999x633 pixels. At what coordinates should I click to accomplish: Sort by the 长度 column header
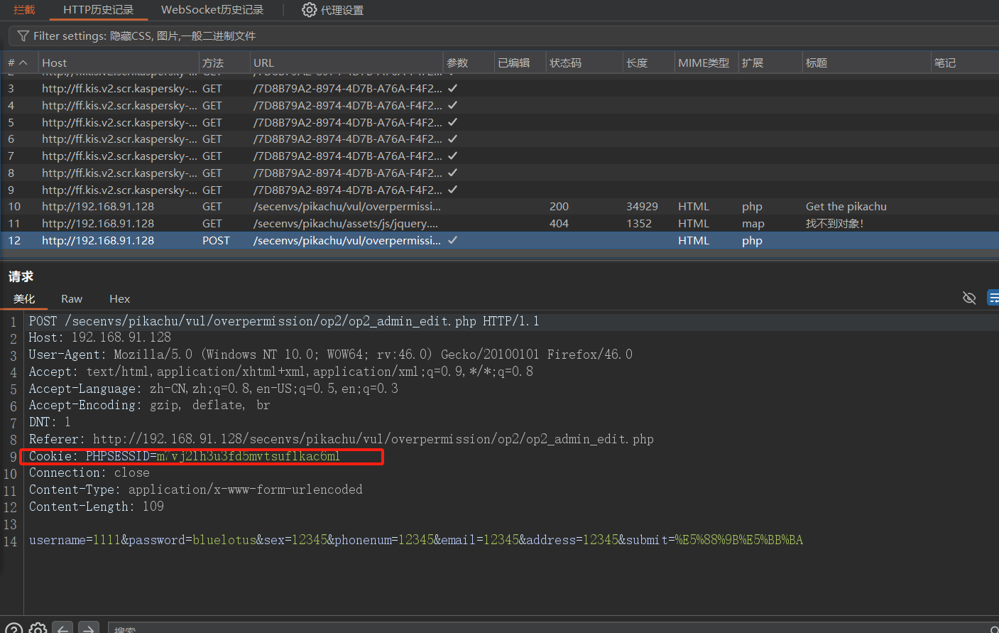pos(649,63)
